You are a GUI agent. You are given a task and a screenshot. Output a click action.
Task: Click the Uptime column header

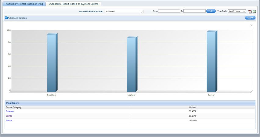192,107
